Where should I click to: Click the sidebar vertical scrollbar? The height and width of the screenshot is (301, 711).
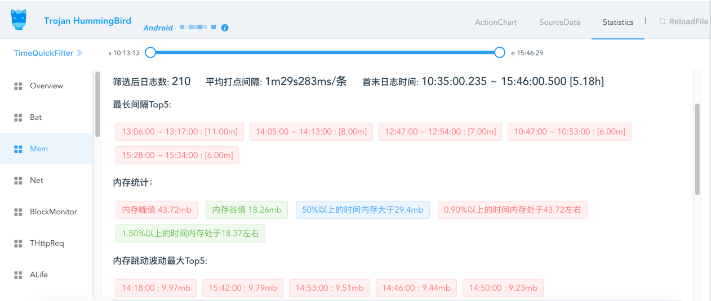pyautogui.click(x=97, y=104)
